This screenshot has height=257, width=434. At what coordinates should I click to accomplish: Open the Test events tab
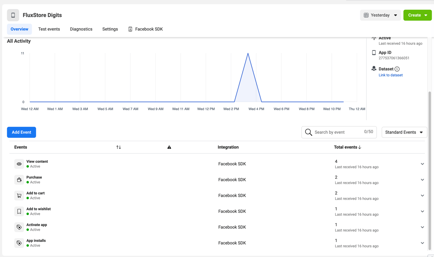pyautogui.click(x=49, y=29)
